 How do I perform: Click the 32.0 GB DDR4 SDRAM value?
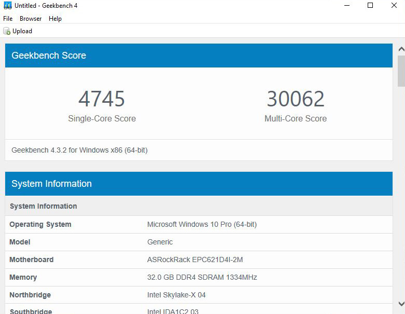[202, 277]
